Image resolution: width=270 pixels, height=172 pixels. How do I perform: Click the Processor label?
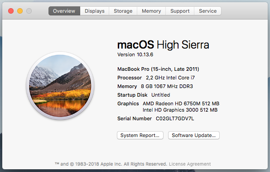pos(130,78)
